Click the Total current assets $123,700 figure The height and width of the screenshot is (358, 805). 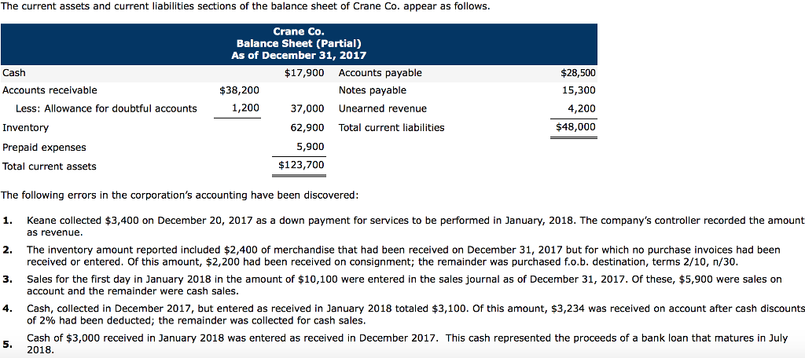tap(301, 166)
